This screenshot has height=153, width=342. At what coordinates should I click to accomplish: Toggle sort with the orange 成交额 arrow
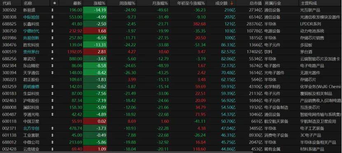pyautogui.click(x=232, y=3)
